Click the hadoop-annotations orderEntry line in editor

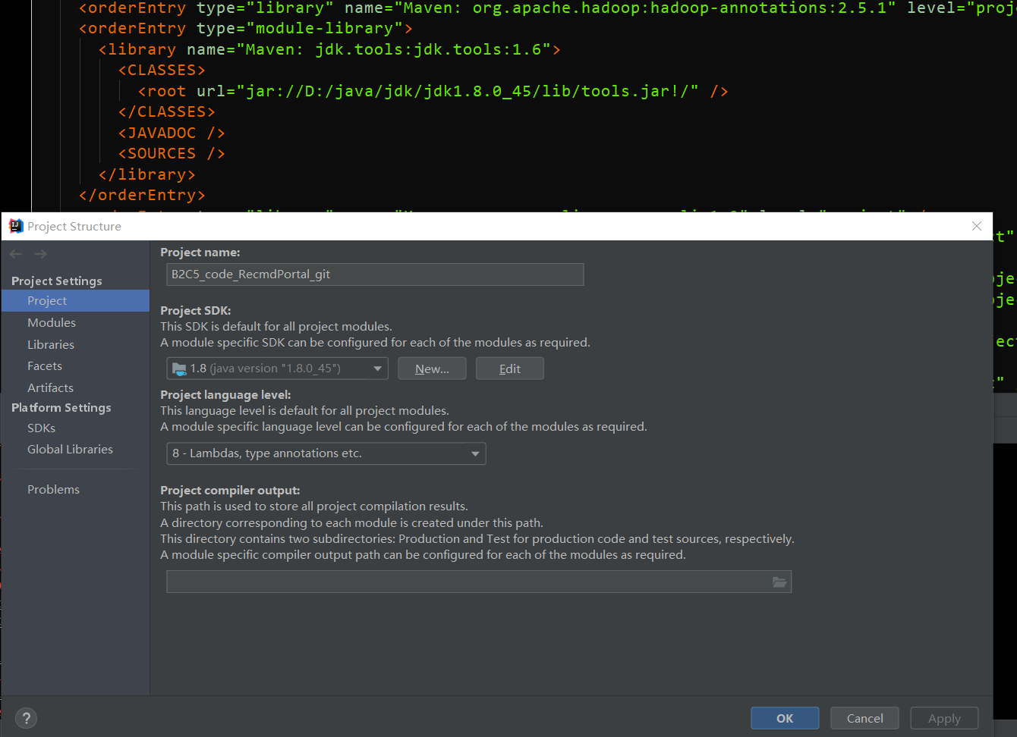tap(546, 8)
